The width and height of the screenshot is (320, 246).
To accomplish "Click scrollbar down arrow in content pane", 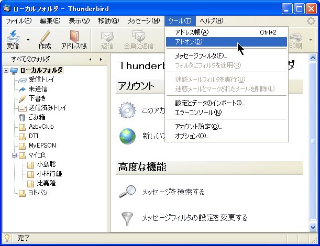I will point(313,227).
